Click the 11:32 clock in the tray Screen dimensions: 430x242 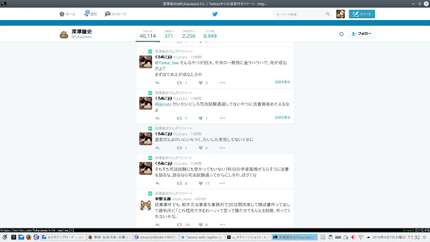[414, 237]
